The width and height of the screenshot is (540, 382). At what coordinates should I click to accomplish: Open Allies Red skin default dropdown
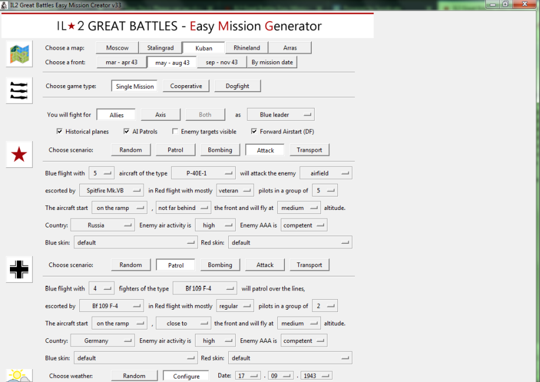tap(290, 243)
